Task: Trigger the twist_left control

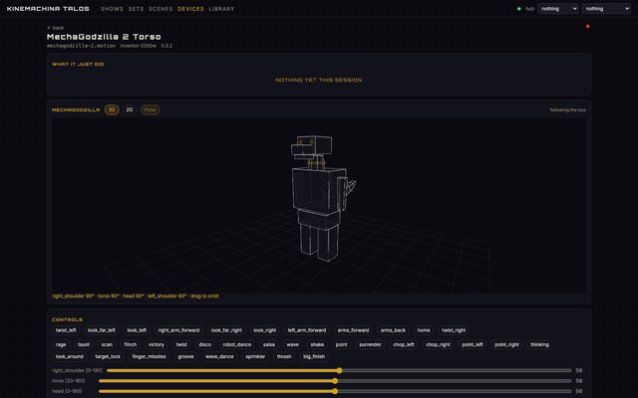Action: point(66,330)
